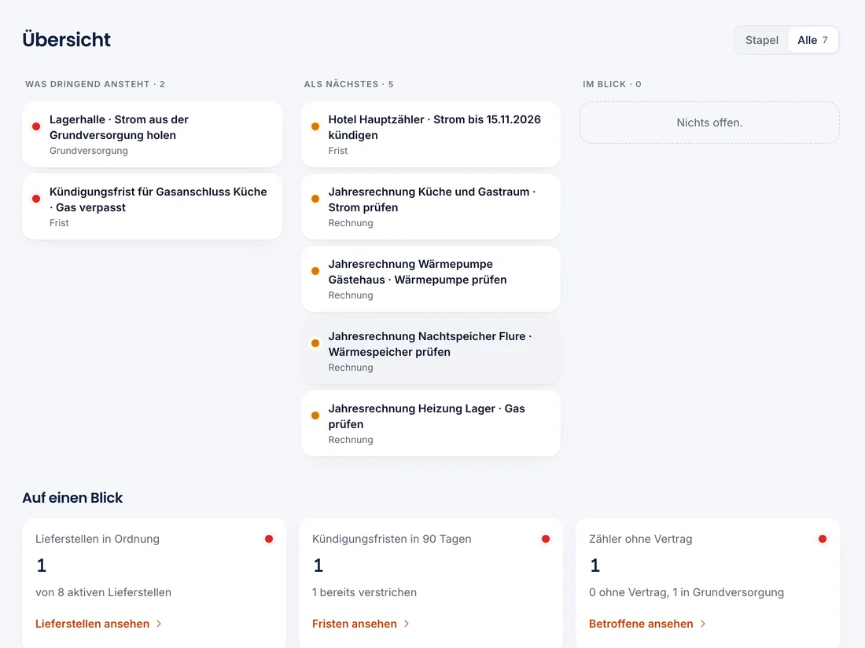Select the Alle 7 view tab

tap(812, 40)
